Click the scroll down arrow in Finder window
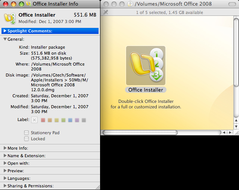This screenshot has width=239, height=190. [x=236, y=127]
